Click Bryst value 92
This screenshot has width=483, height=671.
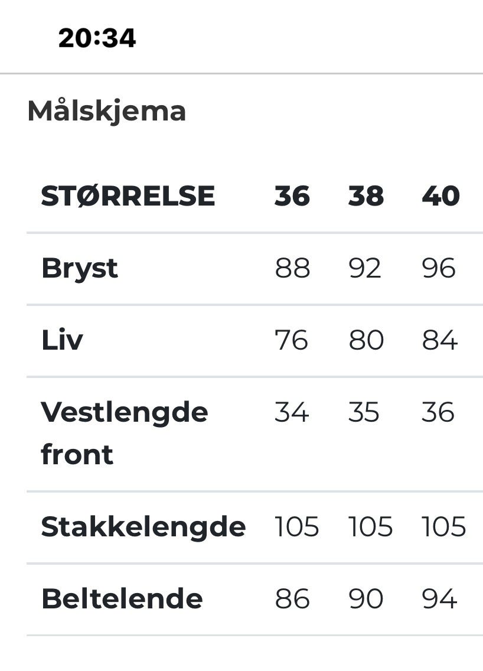pos(365,268)
